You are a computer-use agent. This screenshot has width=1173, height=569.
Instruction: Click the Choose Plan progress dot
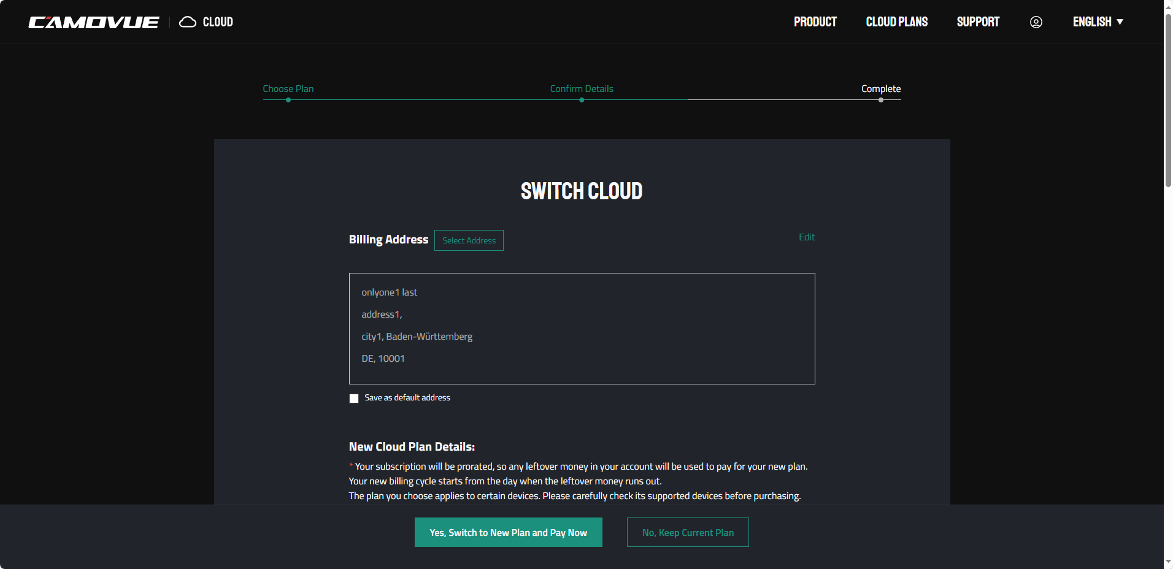[x=288, y=100]
